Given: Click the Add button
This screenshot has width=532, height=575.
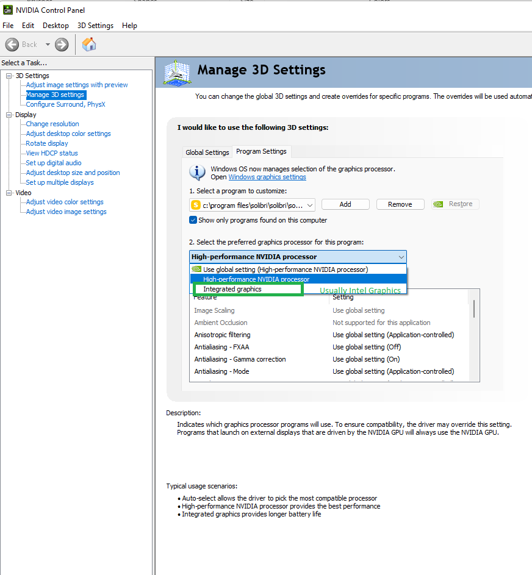Looking at the screenshot, I should 345,204.
